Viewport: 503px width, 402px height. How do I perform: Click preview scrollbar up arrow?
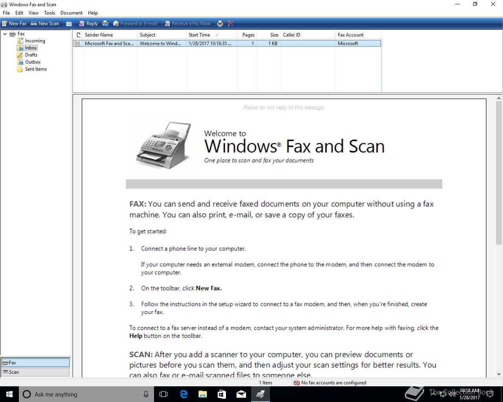point(499,99)
